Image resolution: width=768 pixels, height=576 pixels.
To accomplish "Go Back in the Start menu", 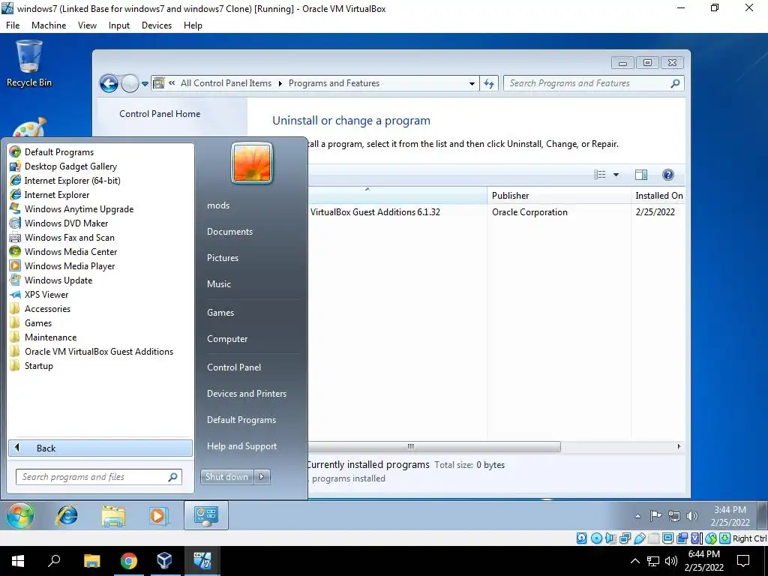I will click(x=100, y=448).
